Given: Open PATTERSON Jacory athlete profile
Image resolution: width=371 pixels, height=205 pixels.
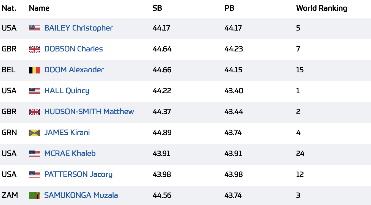Looking at the screenshot, I should click(78, 174).
